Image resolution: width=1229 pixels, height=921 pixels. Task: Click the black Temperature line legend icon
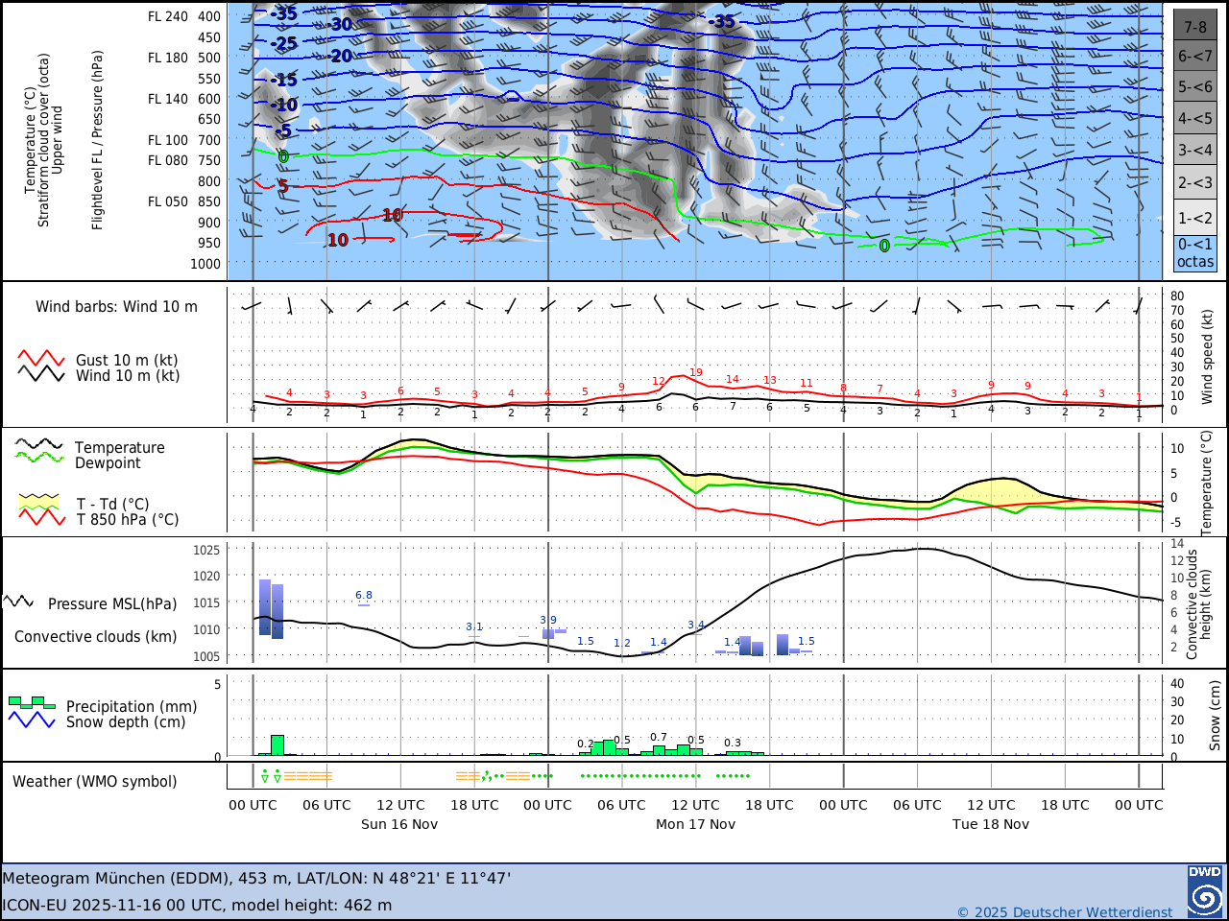pyautogui.click(x=39, y=445)
